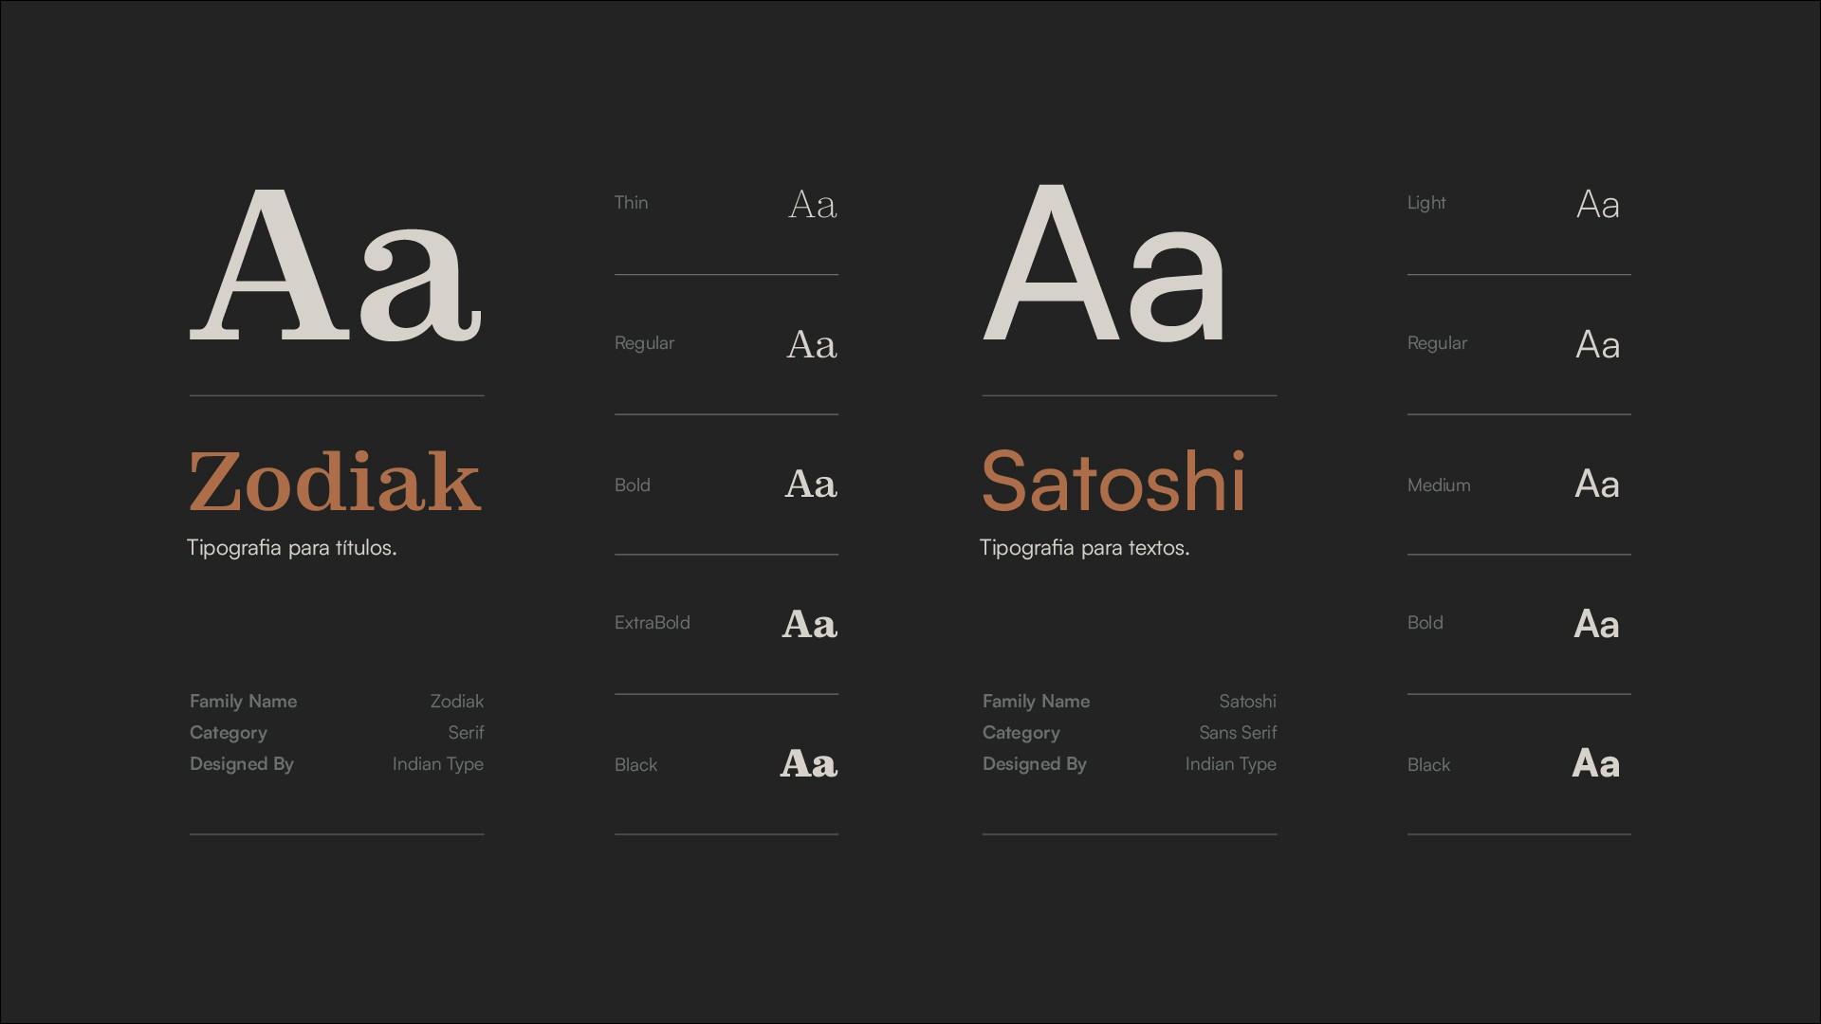
Task: Click 'Family Name' label under Satoshi
Action: point(1036,702)
